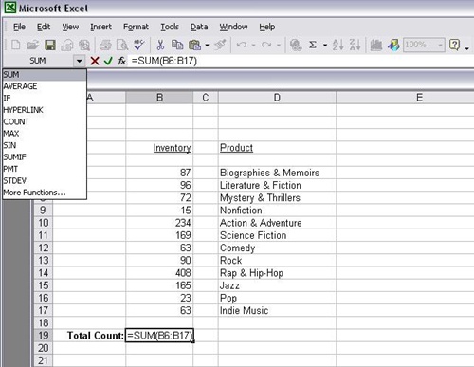The image size is (474, 367).
Task: Open the Insert menu
Action: coord(100,27)
